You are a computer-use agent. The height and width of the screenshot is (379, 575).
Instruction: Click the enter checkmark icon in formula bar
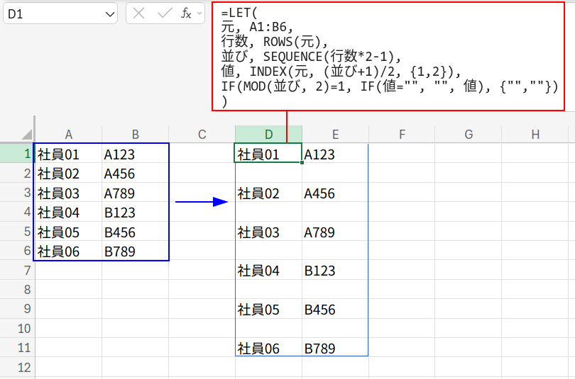[164, 13]
